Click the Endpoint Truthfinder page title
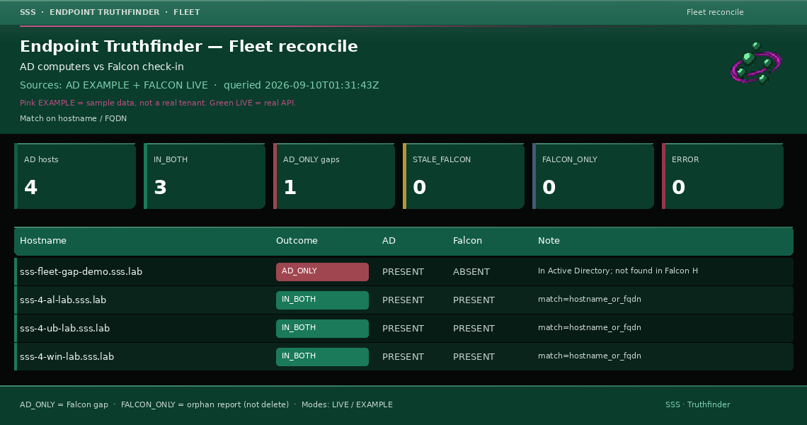This screenshot has height=425, width=807. tap(189, 46)
